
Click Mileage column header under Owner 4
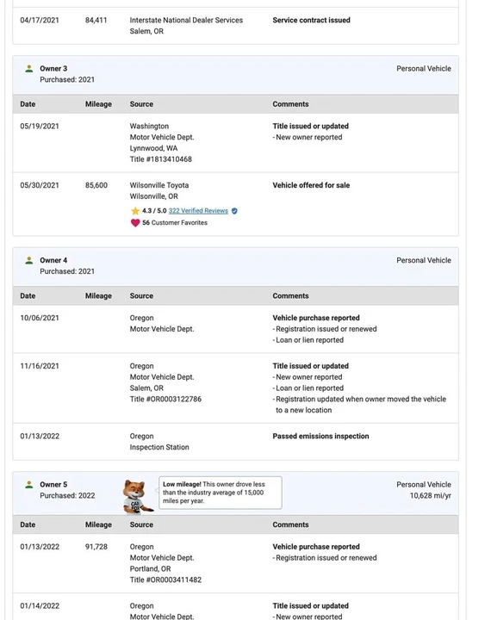[98, 295]
